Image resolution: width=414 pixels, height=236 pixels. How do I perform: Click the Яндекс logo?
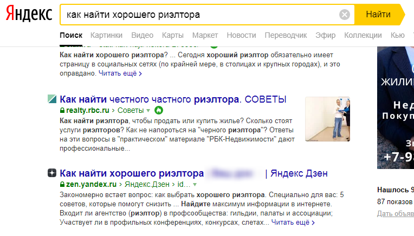29,14
